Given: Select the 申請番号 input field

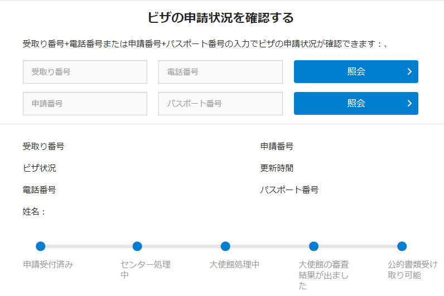Looking at the screenshot, I should point(85,104).
